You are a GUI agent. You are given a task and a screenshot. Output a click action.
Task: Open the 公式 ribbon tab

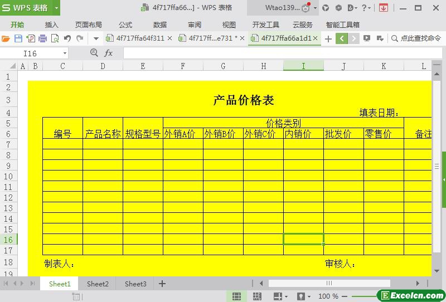pos(125,25)
